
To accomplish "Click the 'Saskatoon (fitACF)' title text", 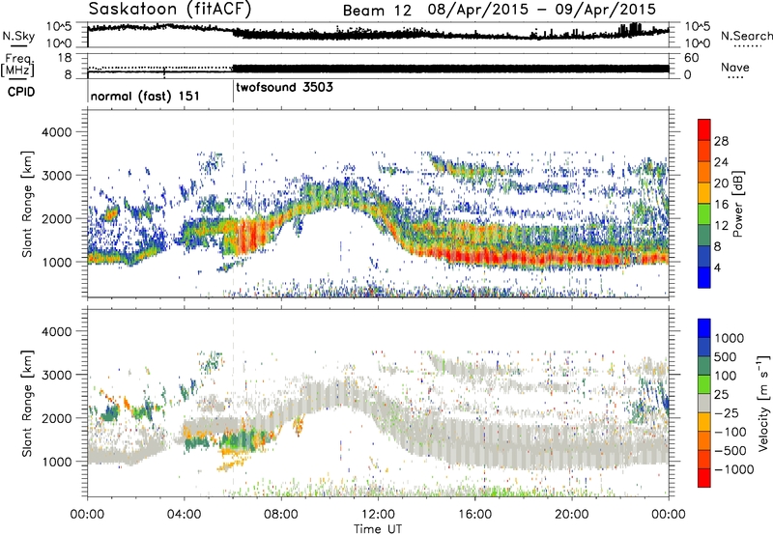I will (x=170, y=9).
